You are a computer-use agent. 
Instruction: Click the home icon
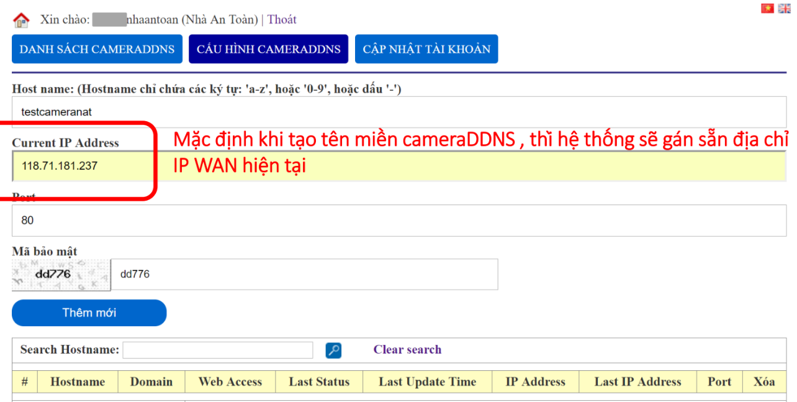(21, 20)
